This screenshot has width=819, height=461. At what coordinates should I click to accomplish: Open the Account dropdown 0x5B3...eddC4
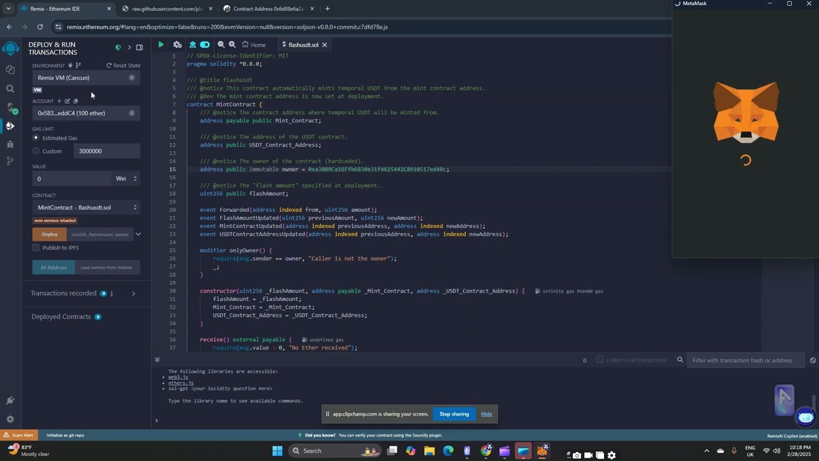tap(86, 113)
